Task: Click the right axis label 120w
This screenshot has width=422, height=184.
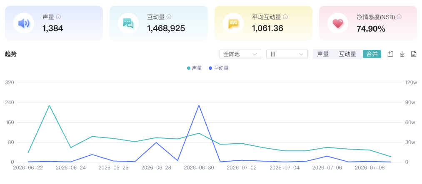Action: point(411,83)
